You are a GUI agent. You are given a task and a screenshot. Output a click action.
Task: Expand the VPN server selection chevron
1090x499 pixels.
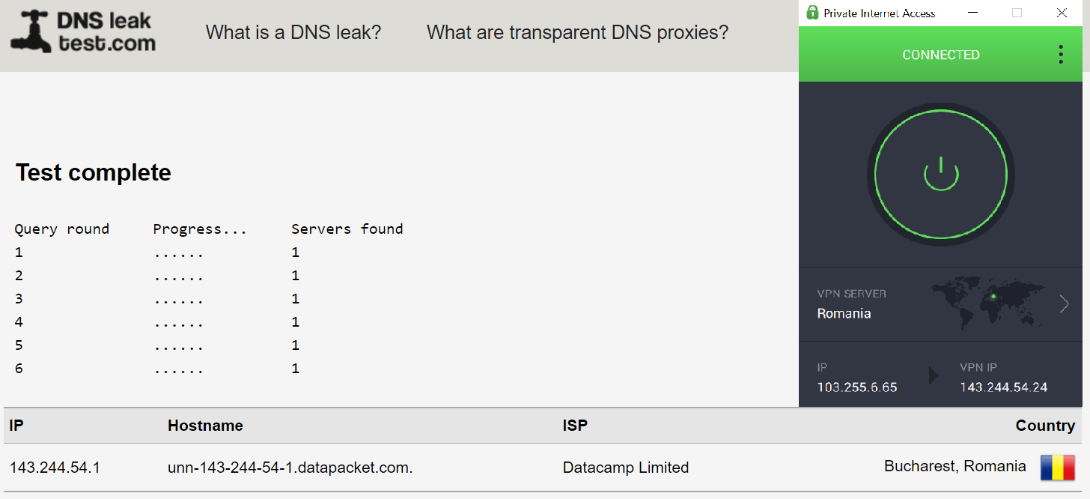point(1064,303)
